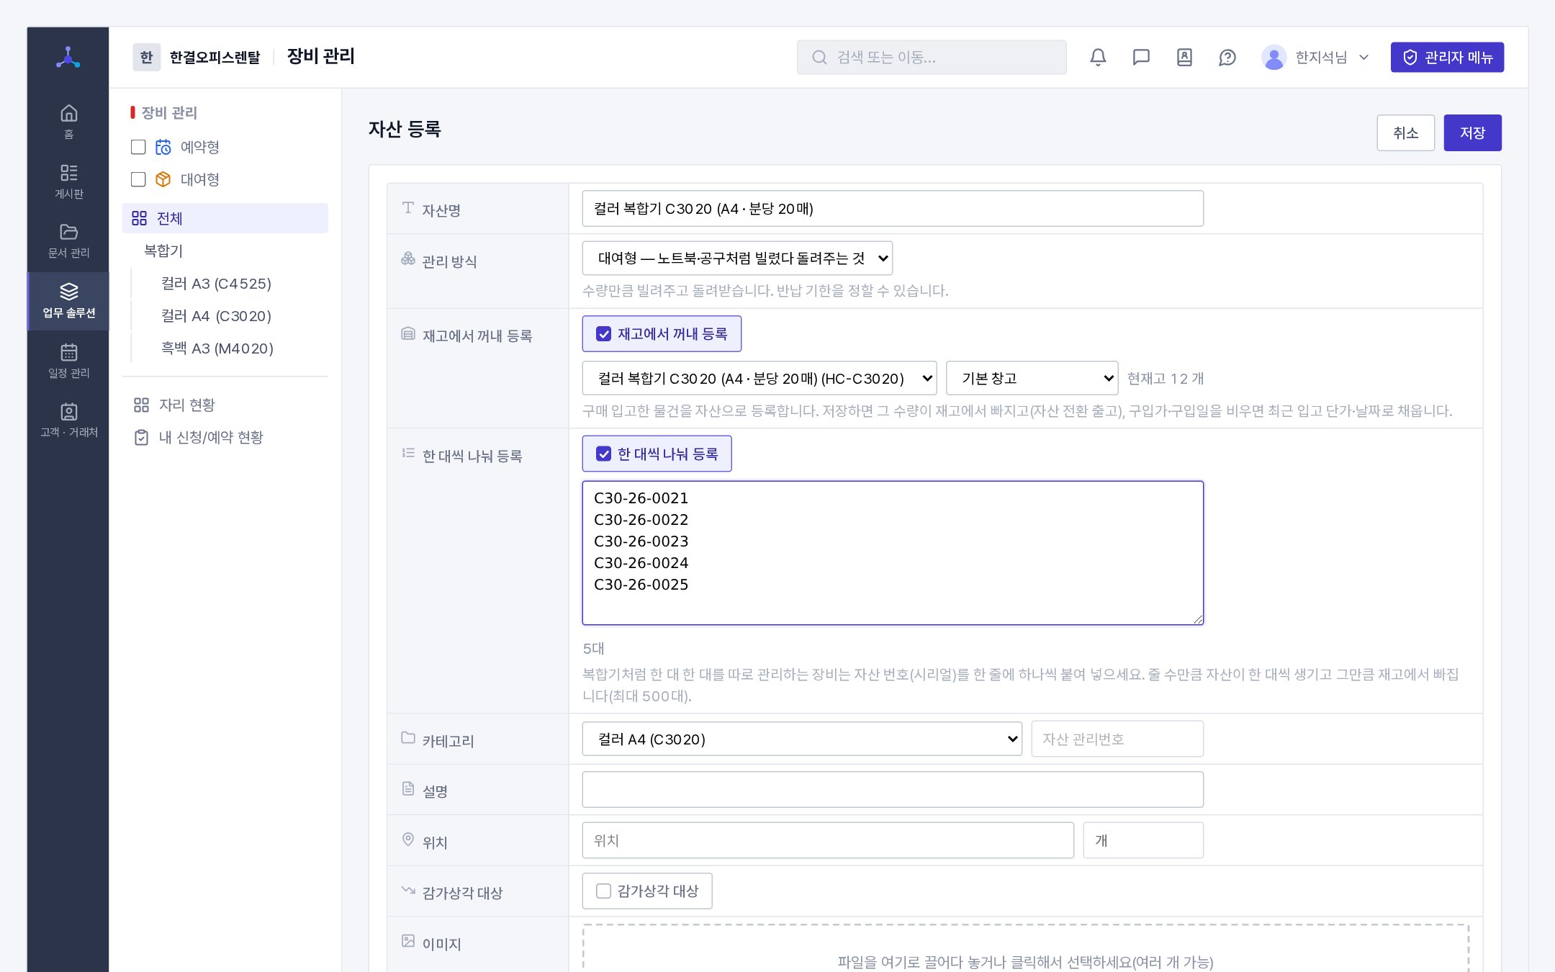Select the 업무 솔루션 layers icon
The image size is (1555, 972).
[68, 292]
